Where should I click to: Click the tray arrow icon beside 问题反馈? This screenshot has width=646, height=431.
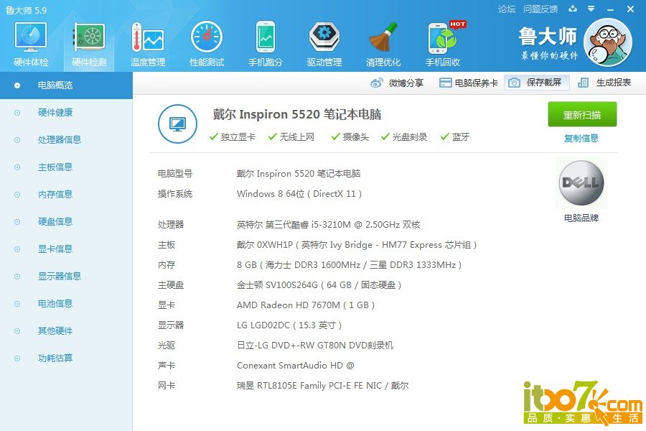(573, 9)
